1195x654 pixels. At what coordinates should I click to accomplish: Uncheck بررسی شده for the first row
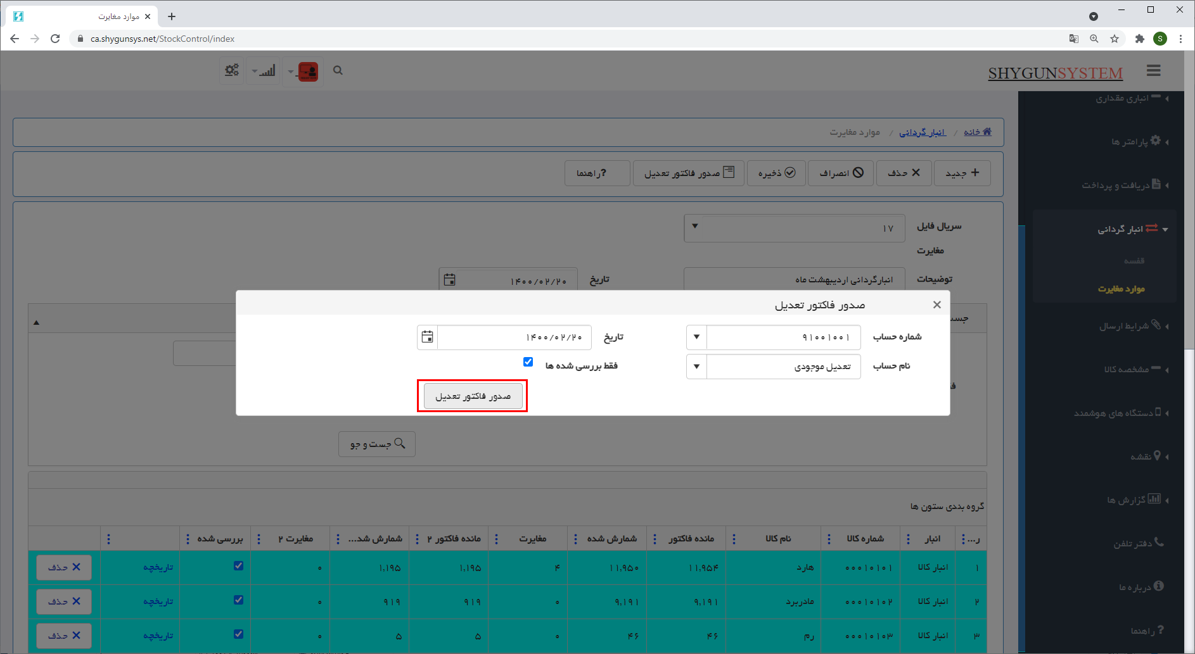[238, 566]
